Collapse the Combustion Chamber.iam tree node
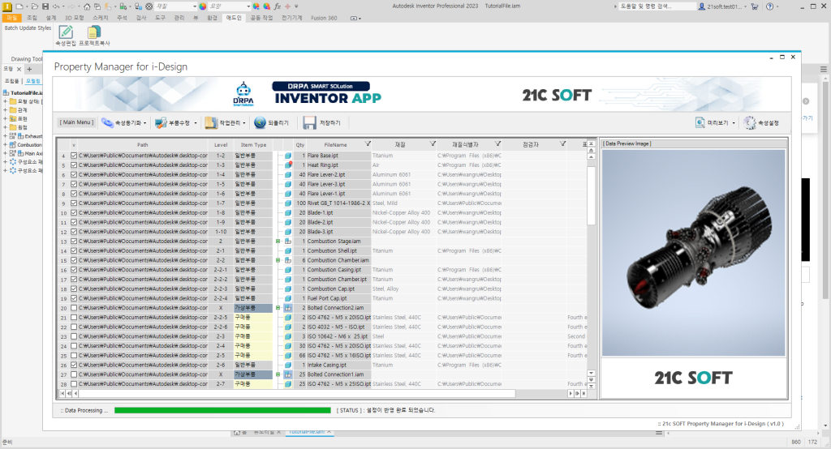 (278, 260)
